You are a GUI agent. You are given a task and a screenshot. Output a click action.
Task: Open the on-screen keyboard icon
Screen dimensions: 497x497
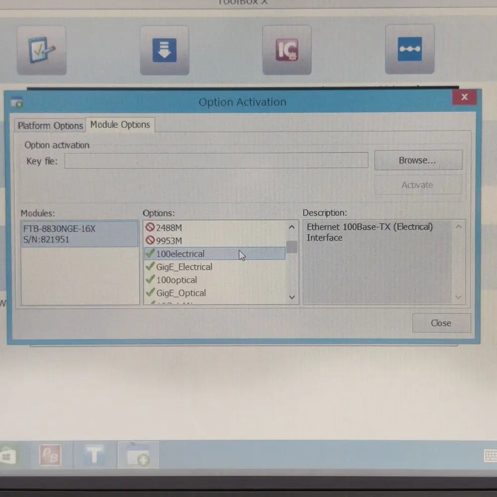[x=490, y=456]
